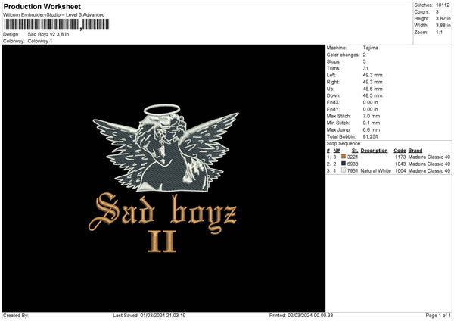The image size is (454, 321).
Task: Click the thread code 1004
Action: point(400,171)
